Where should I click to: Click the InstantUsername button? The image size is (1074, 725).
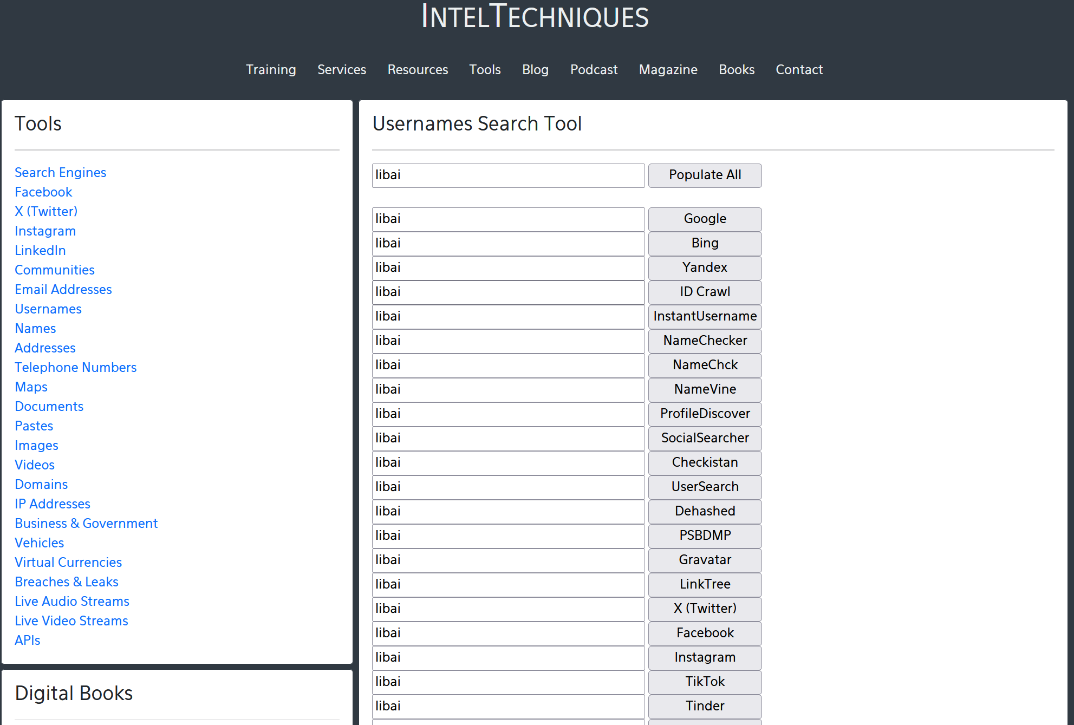[x=705, y=317]
